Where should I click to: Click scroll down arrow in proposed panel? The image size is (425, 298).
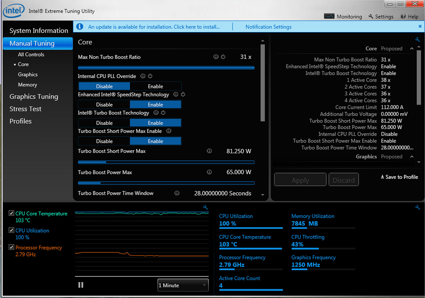pos(419,162)
